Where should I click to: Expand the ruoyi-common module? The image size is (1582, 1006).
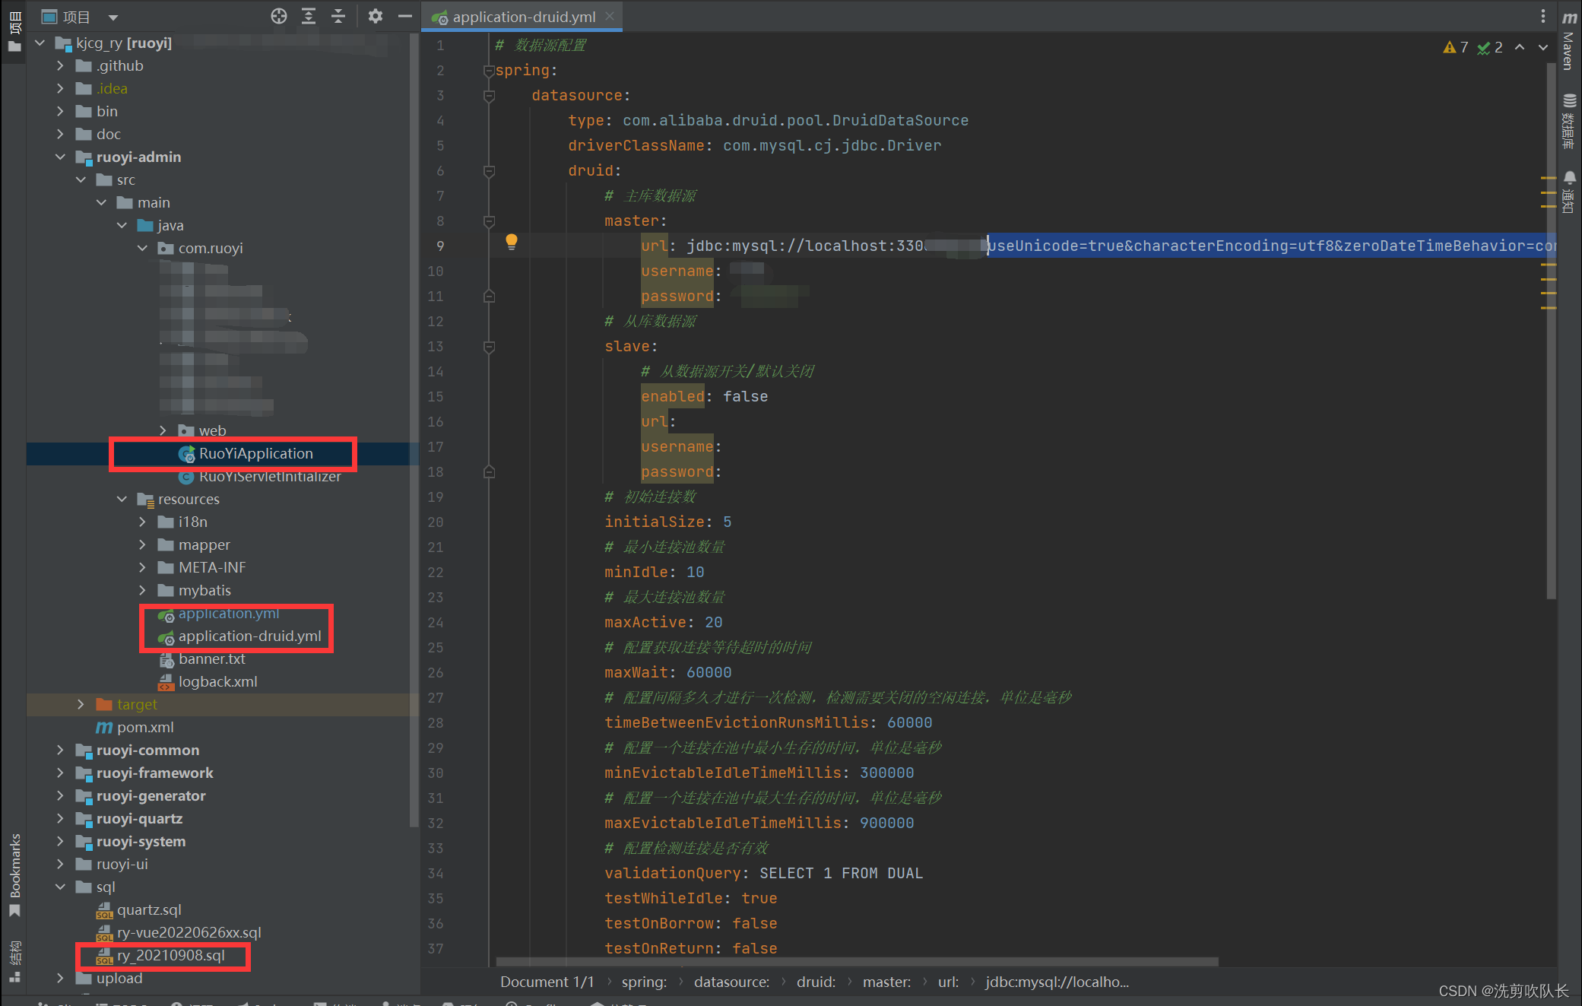(61, 751)
